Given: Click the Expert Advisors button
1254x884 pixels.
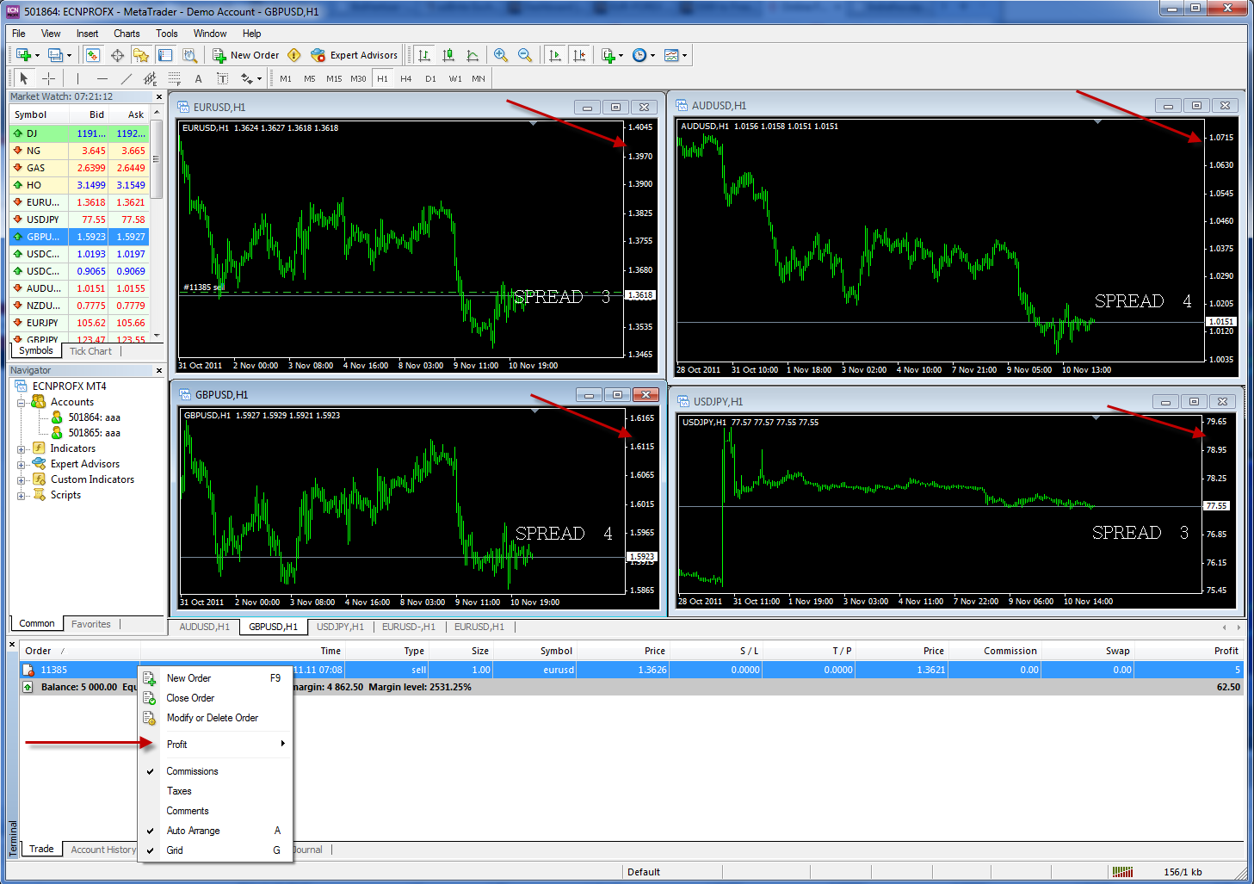Looking at the screenshot, I should [355, 55].
